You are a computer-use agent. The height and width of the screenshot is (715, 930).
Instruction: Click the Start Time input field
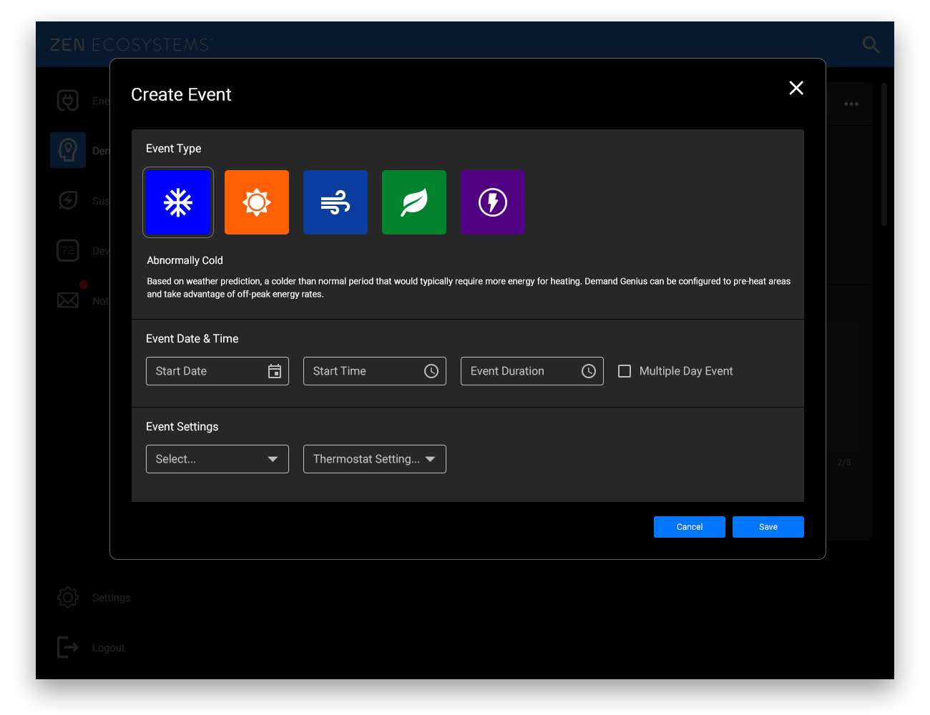375,371
